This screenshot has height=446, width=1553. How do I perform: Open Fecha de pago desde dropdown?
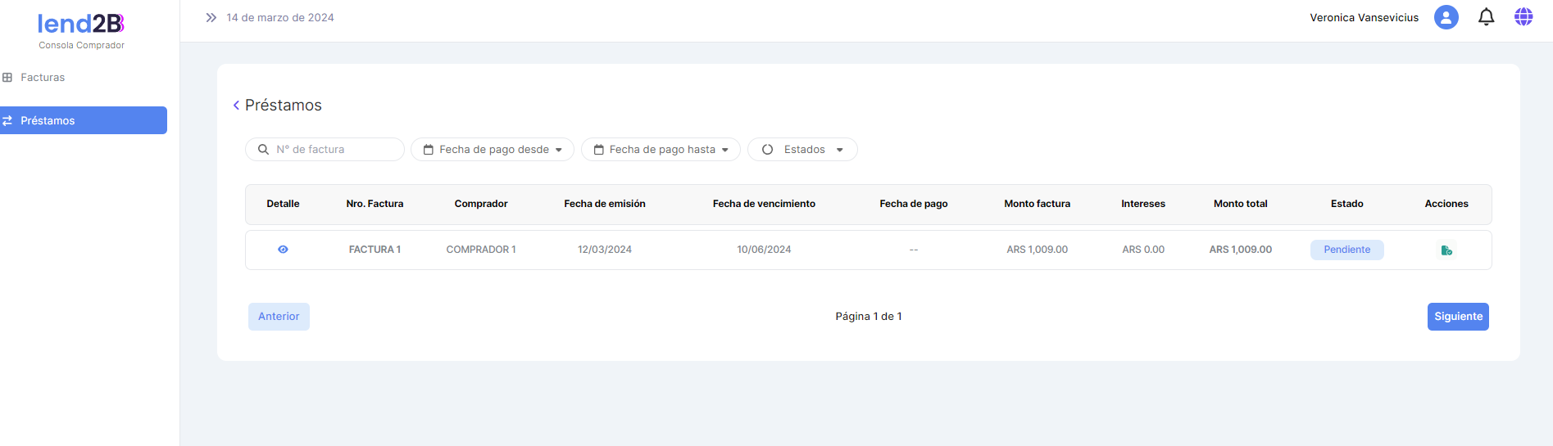coord(493,150)
